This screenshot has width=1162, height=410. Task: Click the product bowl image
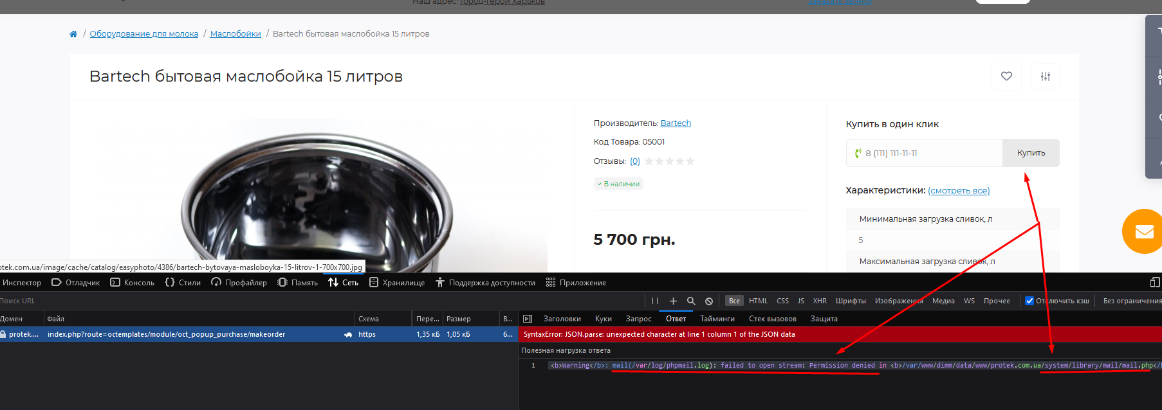(317, 196)
